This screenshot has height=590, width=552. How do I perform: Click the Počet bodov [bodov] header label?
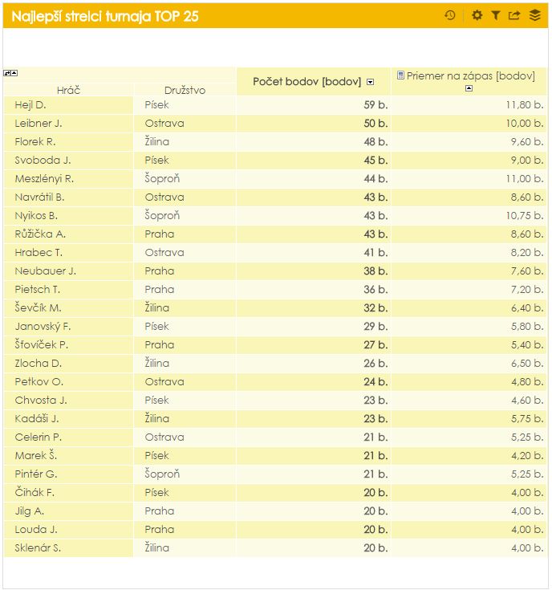tap(306, 82)
